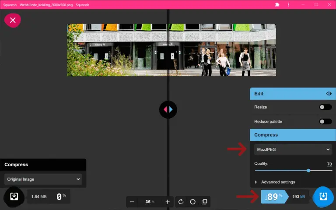Open the Original Image dropdown
The height and width of the screenshot is (210, 336).
coord(43,179)
